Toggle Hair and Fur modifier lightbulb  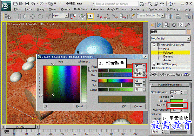[x=154, y=45]
